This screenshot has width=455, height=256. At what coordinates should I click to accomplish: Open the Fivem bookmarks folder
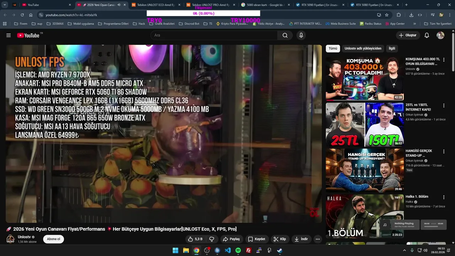click(x=21, y=23)
